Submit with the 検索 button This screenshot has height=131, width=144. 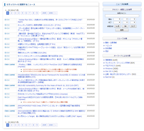point(122,30)
